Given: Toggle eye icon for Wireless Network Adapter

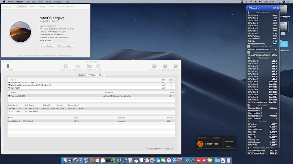Looking at the screenshot, I should click(x=9, y=85).
